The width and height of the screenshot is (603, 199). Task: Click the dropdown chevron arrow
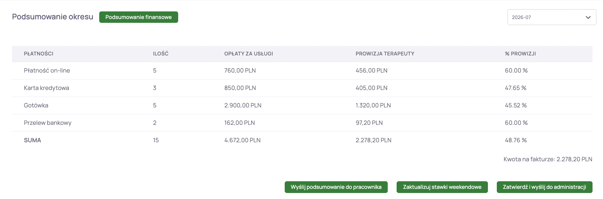pyautogui.click(x=588, y=17)
